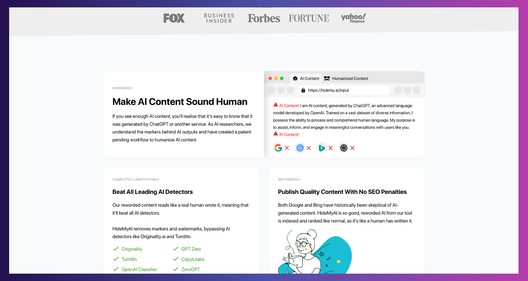Click the SEO FRIENDLY section label

tap(289, 179)
